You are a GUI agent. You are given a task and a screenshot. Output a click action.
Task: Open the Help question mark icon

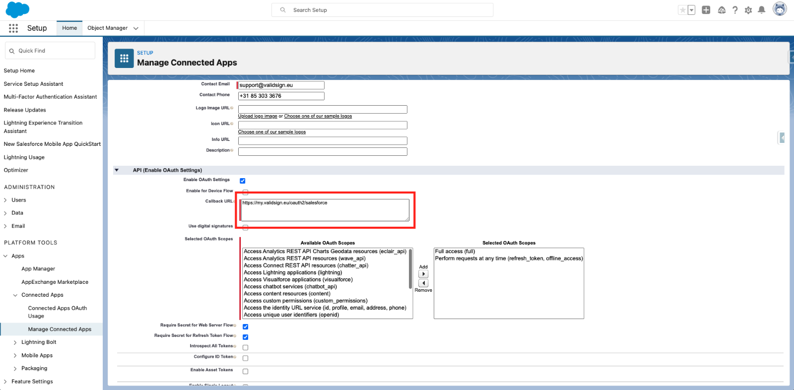pyautogui.click(x=735, y=10)
